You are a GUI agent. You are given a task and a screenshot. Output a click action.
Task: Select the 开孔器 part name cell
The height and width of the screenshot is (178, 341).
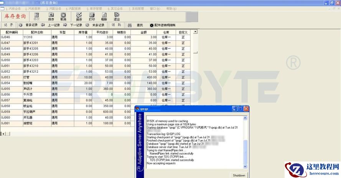pyautogui.click(x=37, y=118)
